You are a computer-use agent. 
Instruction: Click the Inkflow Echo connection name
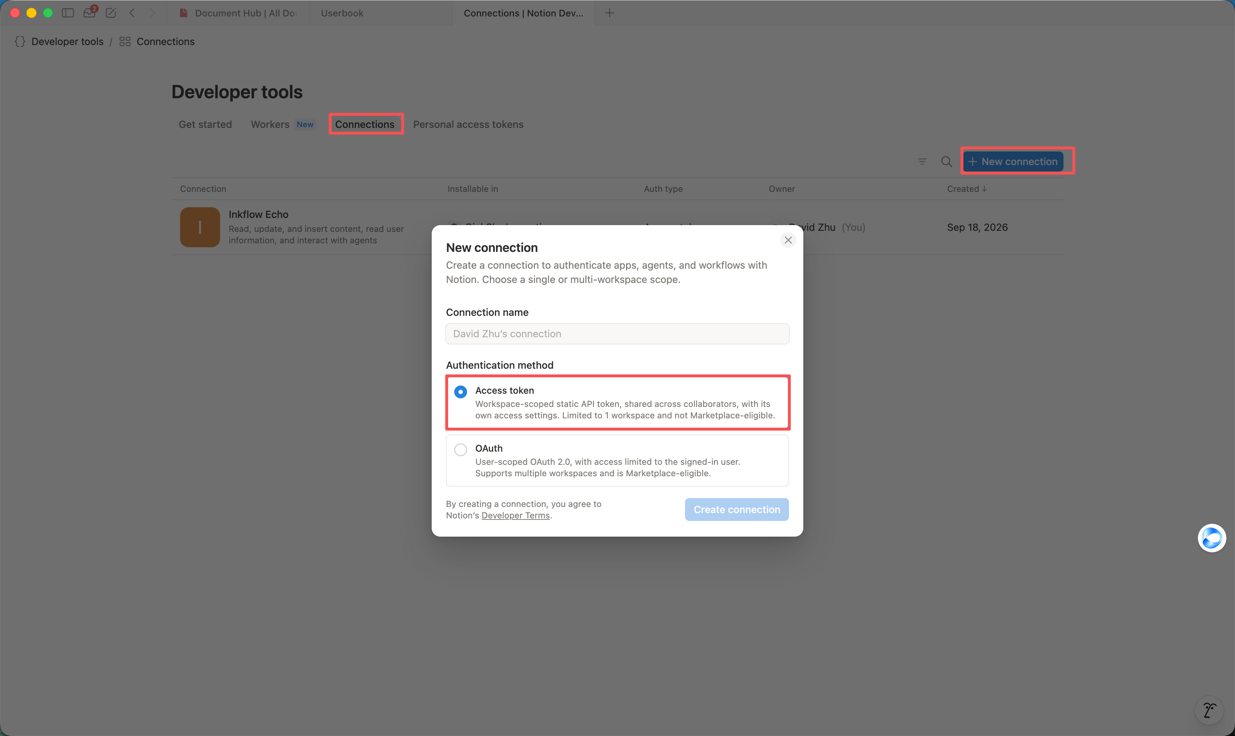pyautogui.click(x=258, y=214)
